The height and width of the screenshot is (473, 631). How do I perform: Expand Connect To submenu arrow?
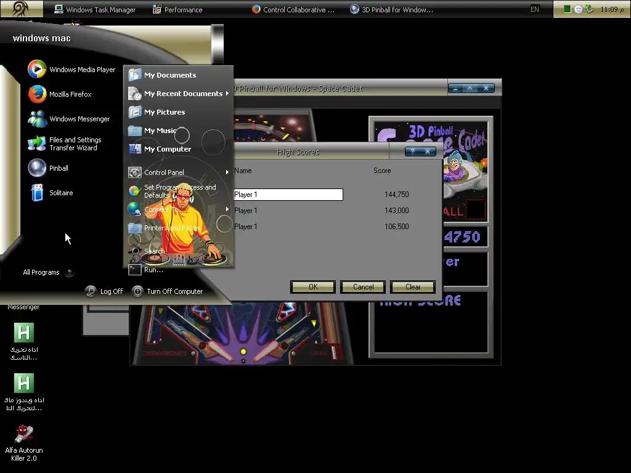pyautogui.click(x=227, y=209)
